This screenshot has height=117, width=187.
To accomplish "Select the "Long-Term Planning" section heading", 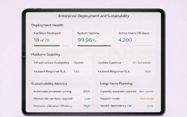I will pyautogui.click(x=116, y=83).
